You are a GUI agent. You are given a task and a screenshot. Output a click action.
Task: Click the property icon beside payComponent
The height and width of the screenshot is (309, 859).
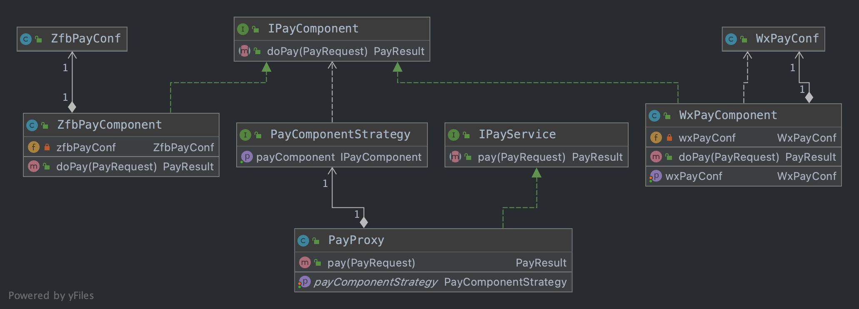(x=247, y=157)
